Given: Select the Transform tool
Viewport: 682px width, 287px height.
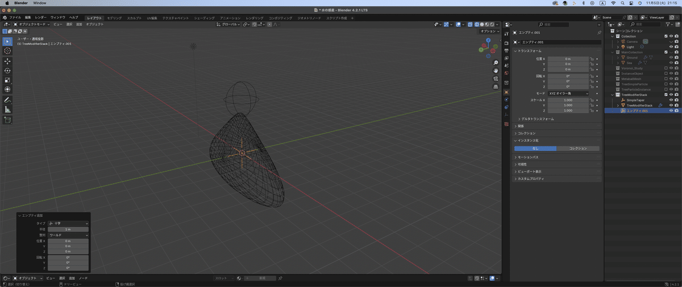Looking at the screenshot, I should pos(7,89).
